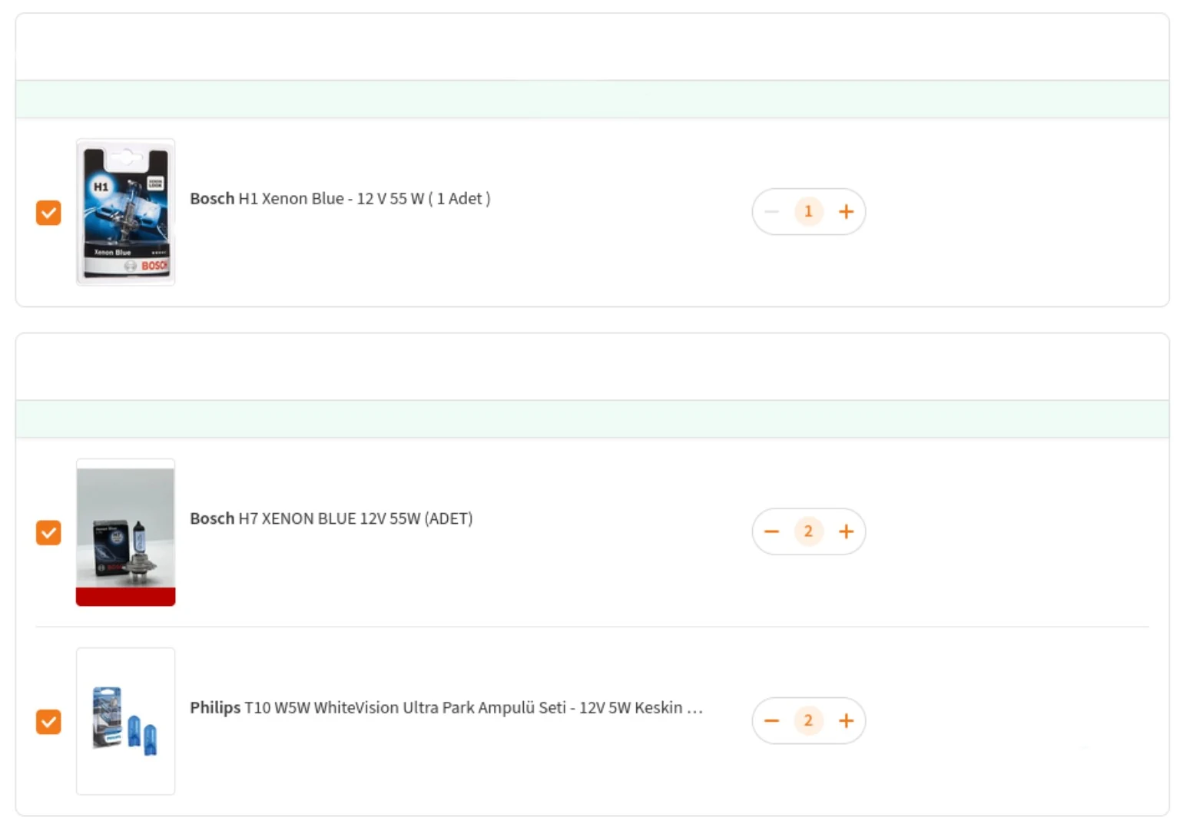1180x834 pixels.
Task: Open the Bosch H1 Xenon Blue 12 V 55 W title
Action: click(x=340, y=198)
